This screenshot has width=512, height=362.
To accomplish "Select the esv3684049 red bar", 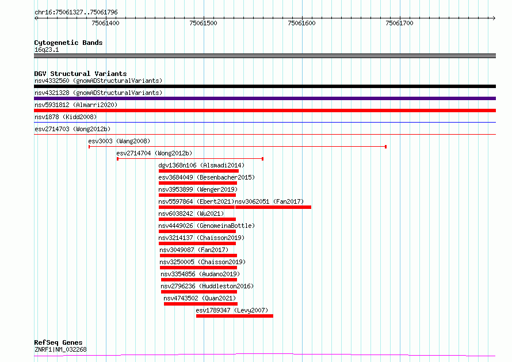I will click(x=197, y=183).
